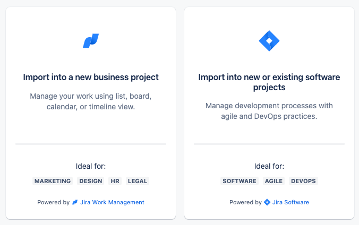Click the large Jira Software diamond logo

[269, 41]
